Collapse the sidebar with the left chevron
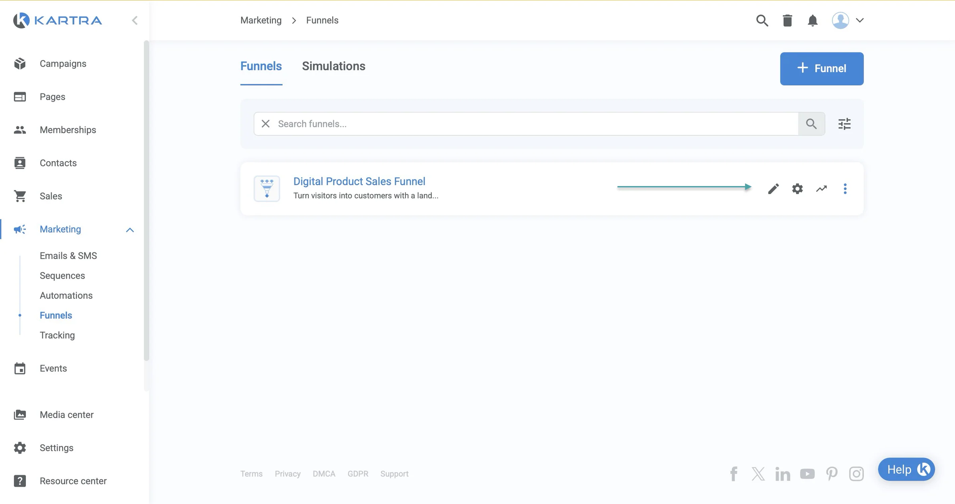 pyautogui.click(x=134, y=20)
